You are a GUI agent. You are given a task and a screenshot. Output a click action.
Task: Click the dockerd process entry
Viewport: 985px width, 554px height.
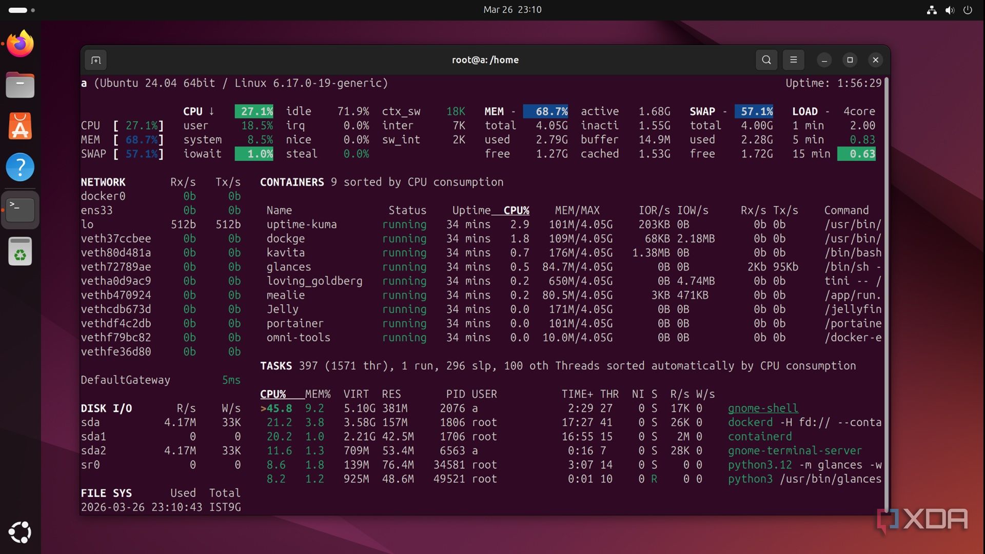[804, 422]
